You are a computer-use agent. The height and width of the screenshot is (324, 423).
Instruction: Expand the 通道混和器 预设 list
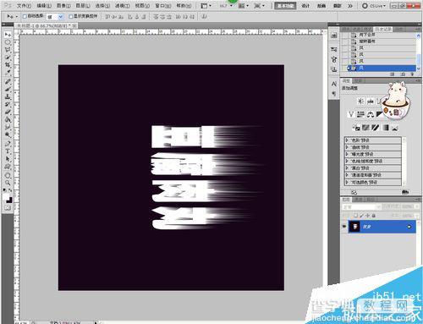pos(347,175)
